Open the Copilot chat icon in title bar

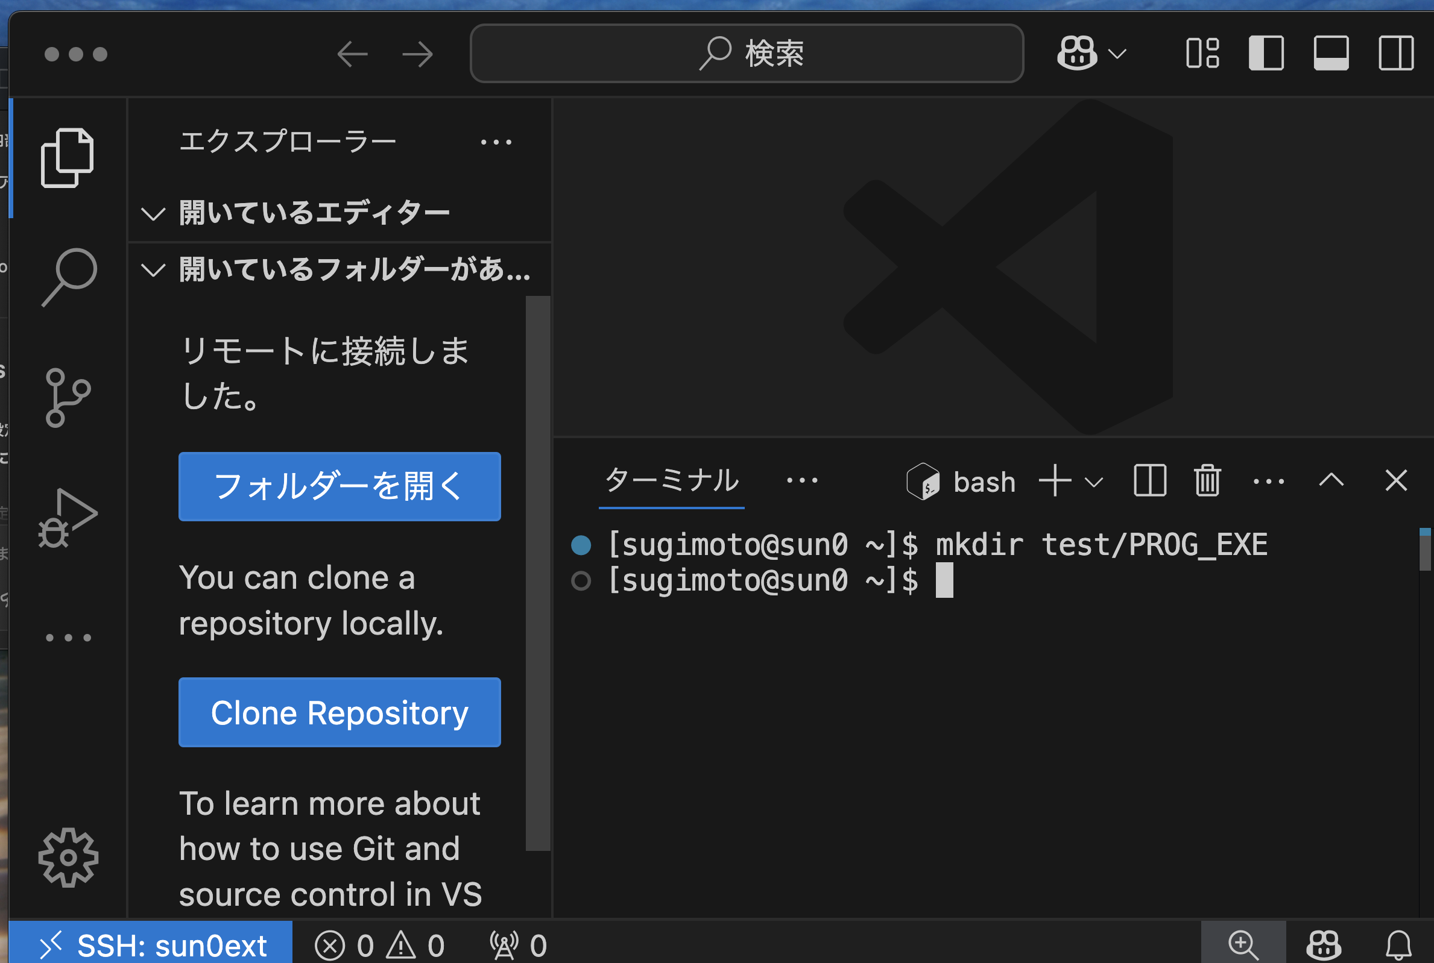[1076, 53]
